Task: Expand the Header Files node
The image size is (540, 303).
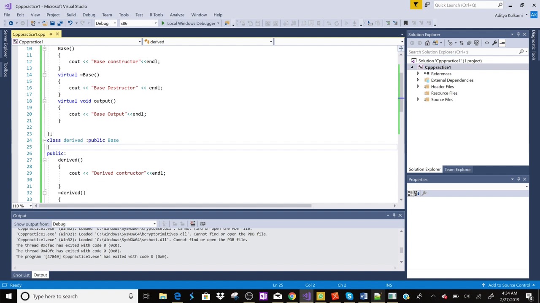Action: coord(418,87)
